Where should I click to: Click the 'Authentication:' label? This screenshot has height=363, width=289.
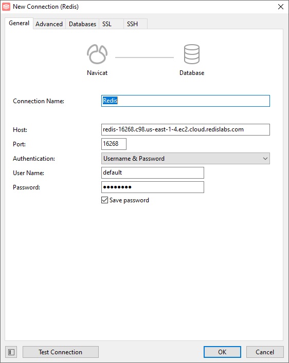[x=34, y=159]
